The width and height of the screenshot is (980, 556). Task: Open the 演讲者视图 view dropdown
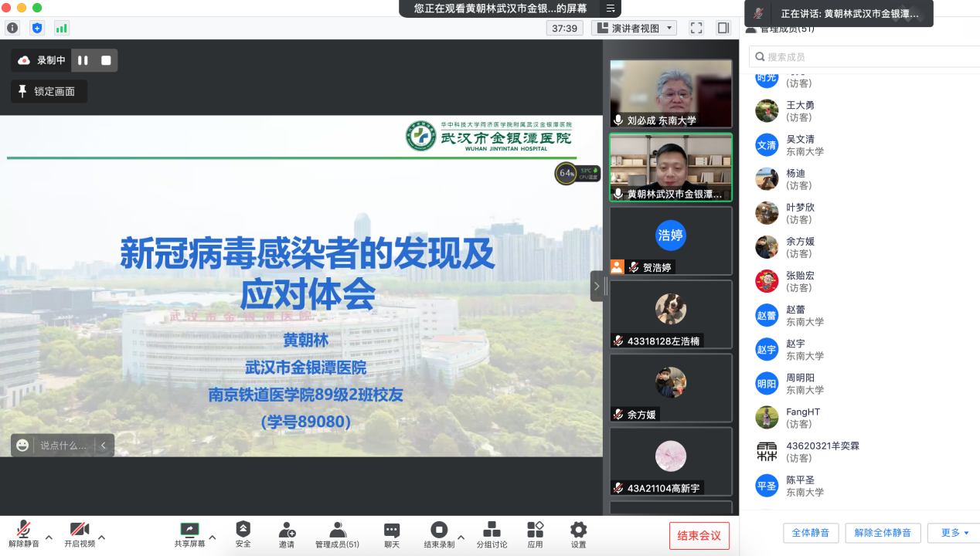(634, 28)
